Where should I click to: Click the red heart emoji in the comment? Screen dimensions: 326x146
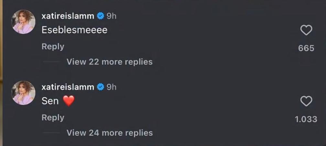pyautogui.click(x=69, y=101)
